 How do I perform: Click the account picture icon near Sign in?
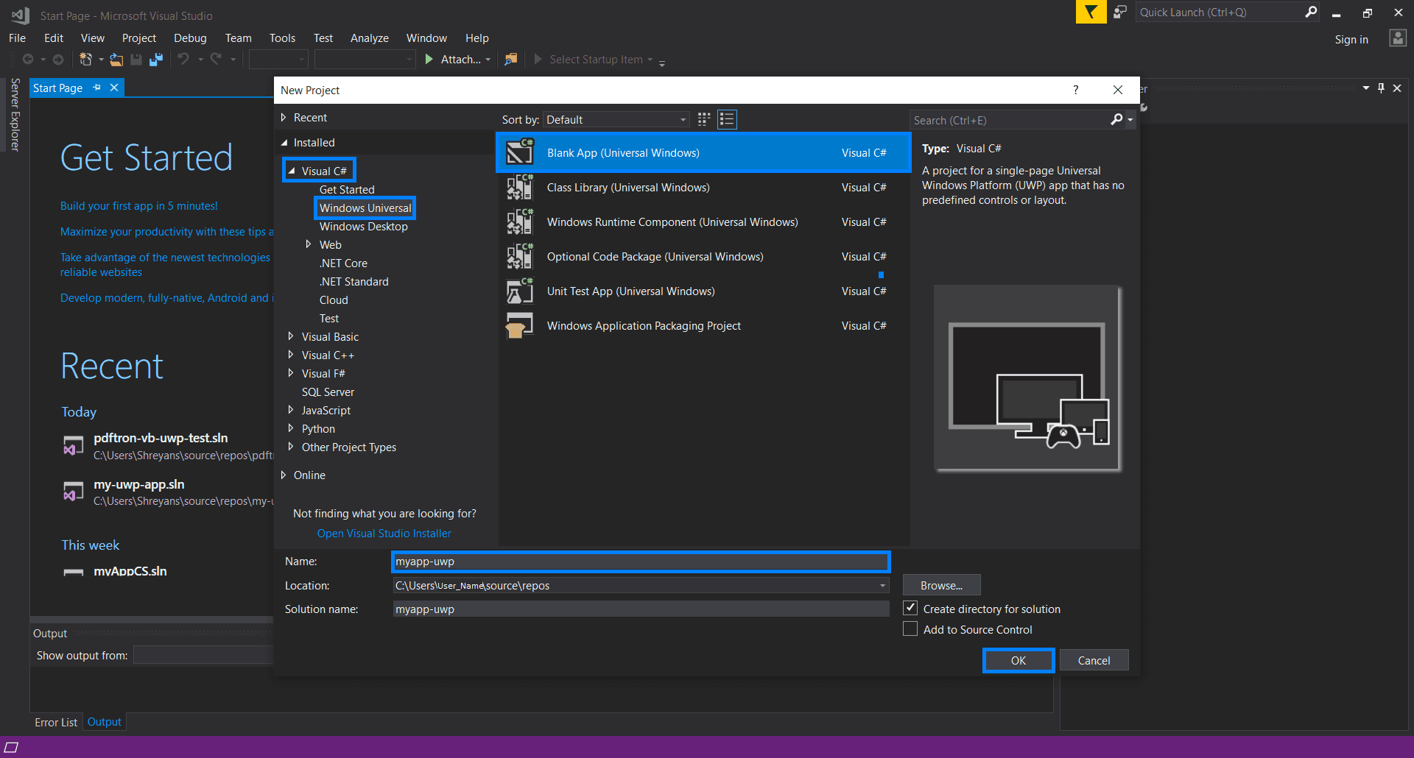point(1397,38)
